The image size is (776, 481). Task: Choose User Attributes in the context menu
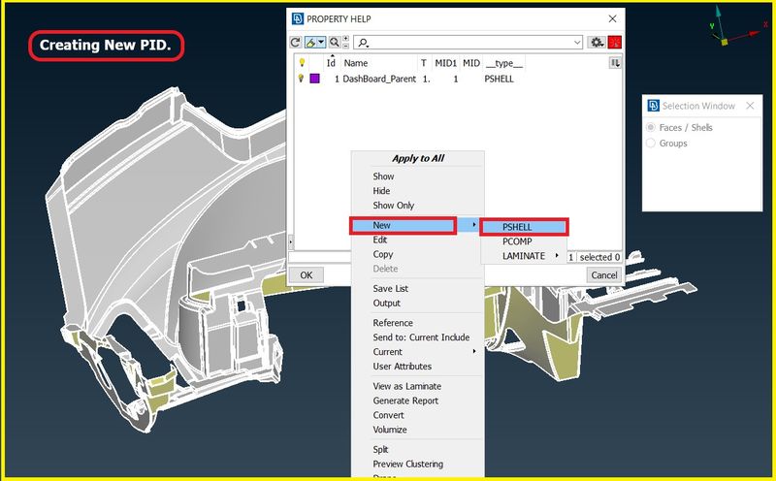pos(403,367)
